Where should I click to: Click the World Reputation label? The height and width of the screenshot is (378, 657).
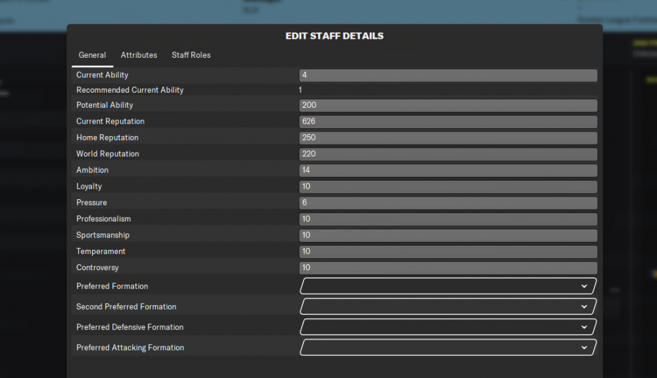[x=107, y=154]
